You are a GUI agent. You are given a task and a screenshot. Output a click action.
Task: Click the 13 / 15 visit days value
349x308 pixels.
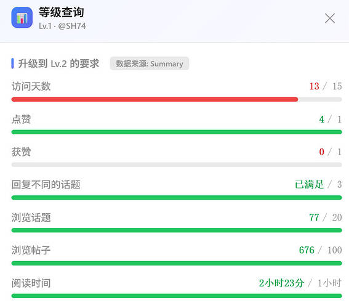pyautogui.click(x=326, y=86)
